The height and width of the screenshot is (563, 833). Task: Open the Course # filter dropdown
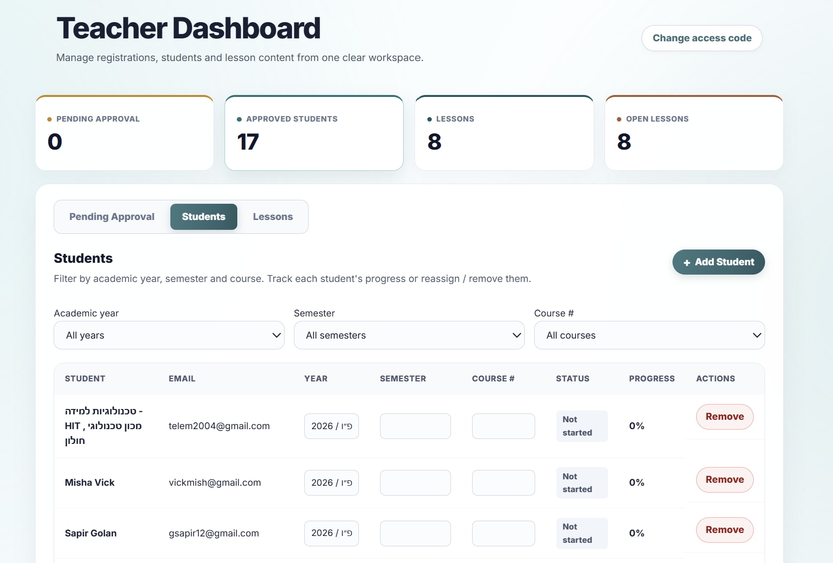coord(649,335)
